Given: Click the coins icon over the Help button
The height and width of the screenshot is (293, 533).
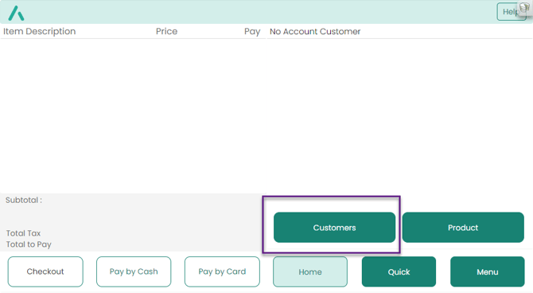Looking at the screenshot, I should [x=525, y=8].
